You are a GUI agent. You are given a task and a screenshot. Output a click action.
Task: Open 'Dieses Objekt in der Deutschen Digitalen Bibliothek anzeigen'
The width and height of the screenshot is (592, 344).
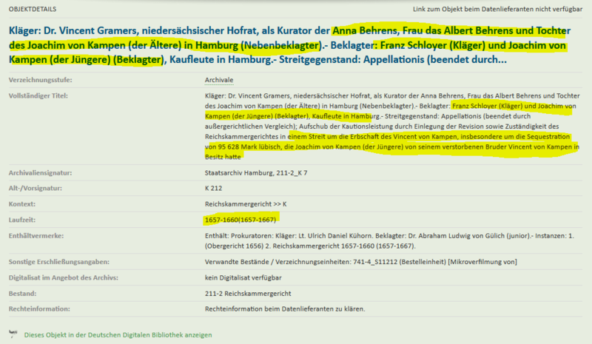pos(118,334)
